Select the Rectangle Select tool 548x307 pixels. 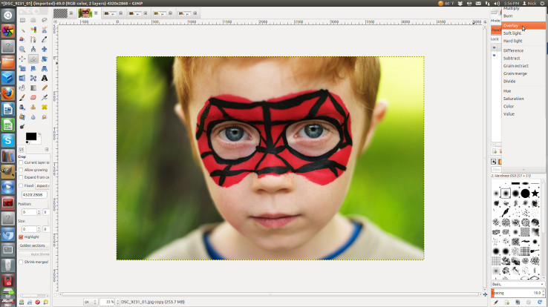22,20
